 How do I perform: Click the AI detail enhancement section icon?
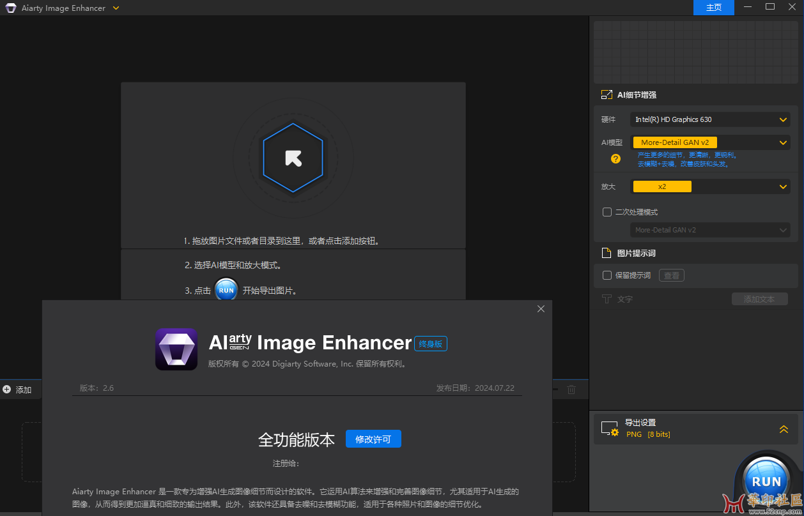click(x=607, y=95)
